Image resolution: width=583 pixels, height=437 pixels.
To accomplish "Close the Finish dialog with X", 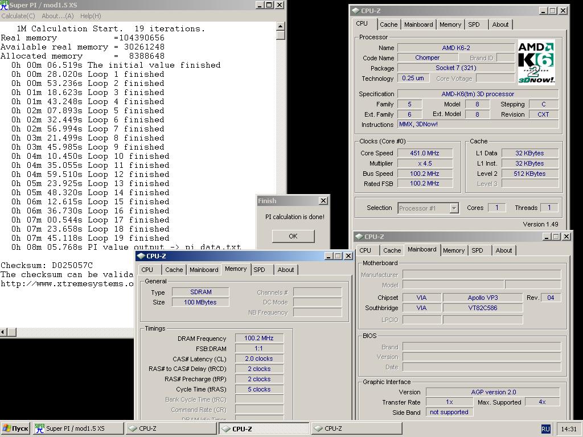I will (x=323, y=201).
